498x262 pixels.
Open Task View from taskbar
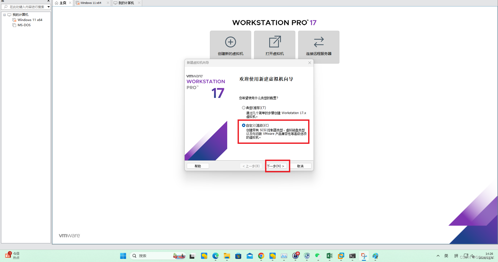[x=192, y=256]
